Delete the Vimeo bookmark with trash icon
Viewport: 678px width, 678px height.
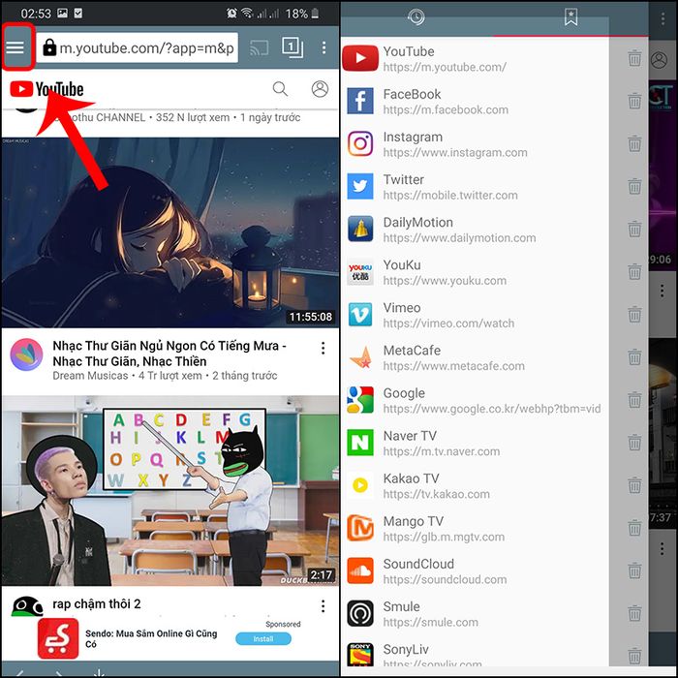coord(634,315)
